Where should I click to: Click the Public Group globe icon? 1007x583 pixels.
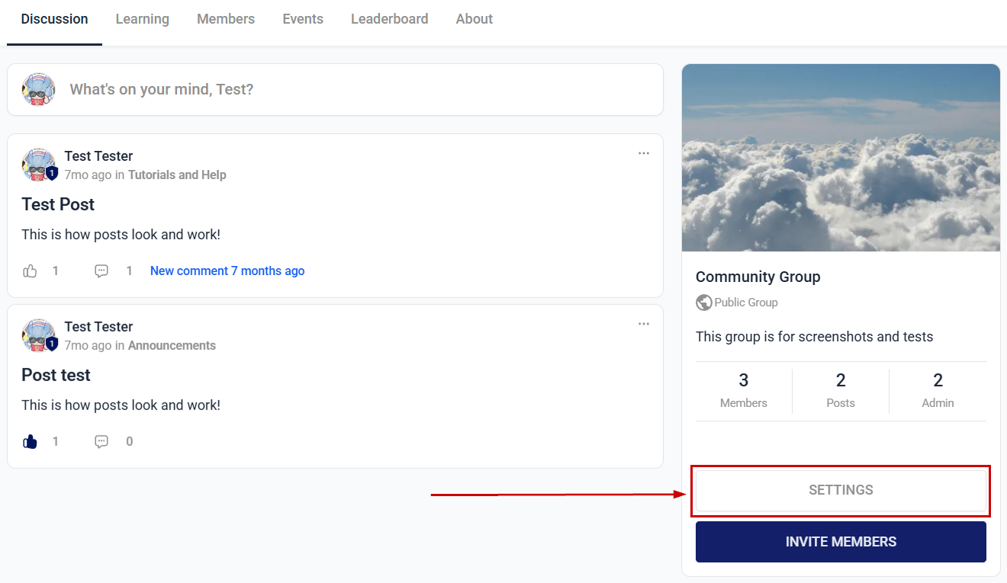703,303
